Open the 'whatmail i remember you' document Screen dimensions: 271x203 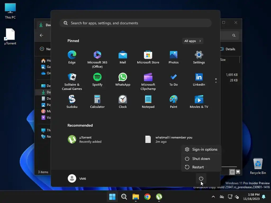click(169, 140)
